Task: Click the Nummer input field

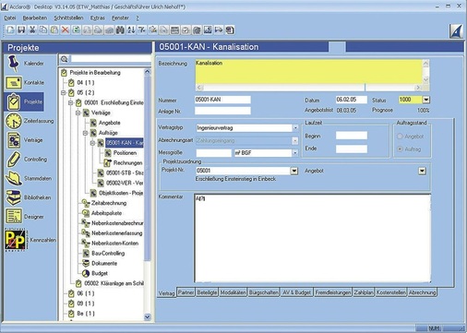Action: [x=222, y=100]
